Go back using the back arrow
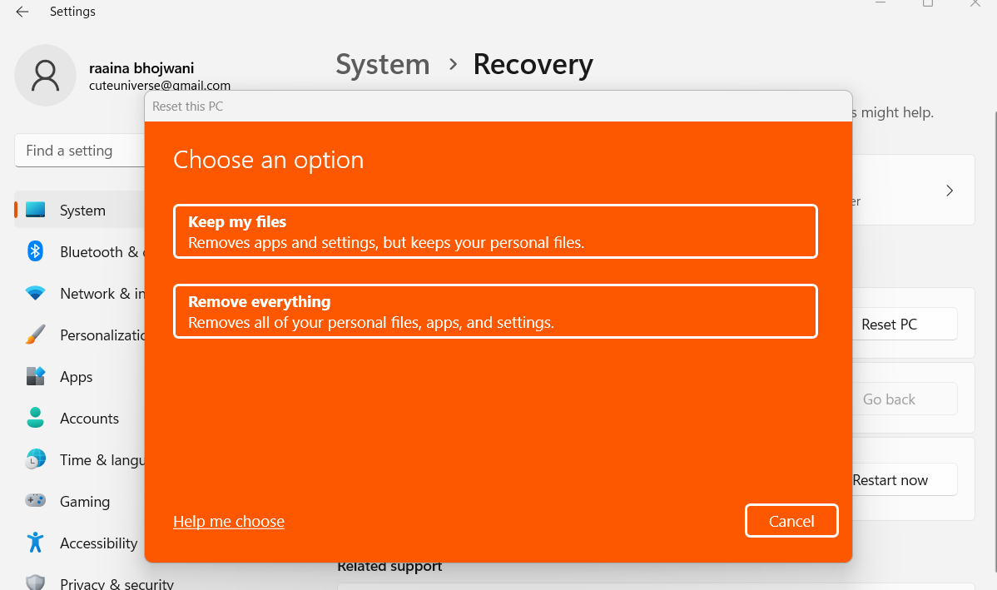Viewport: 997px width, 590px height. [22, 12]
